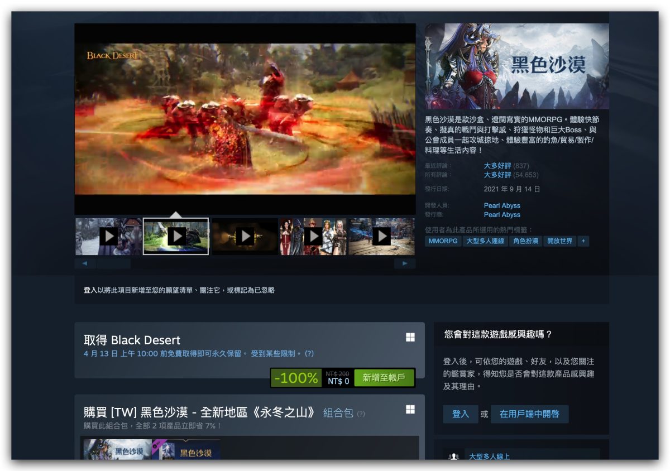Click the thumbnail strip scrollbar handle
This screenshot has height=471, width=670.
114,263
